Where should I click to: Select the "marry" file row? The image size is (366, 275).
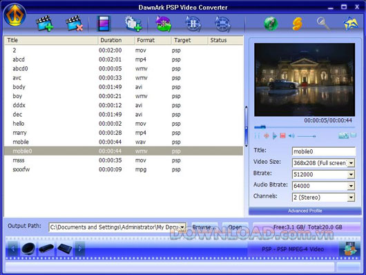(x=124, y=133)
